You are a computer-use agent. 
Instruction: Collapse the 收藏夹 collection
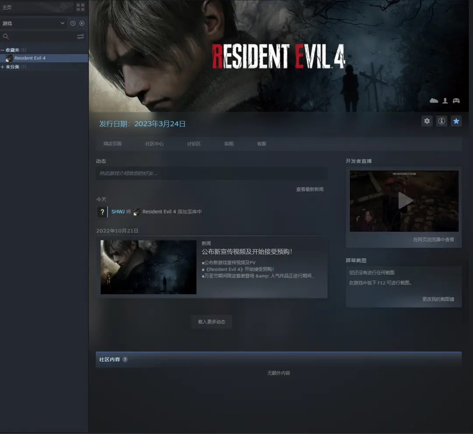[x=3, y=50]
